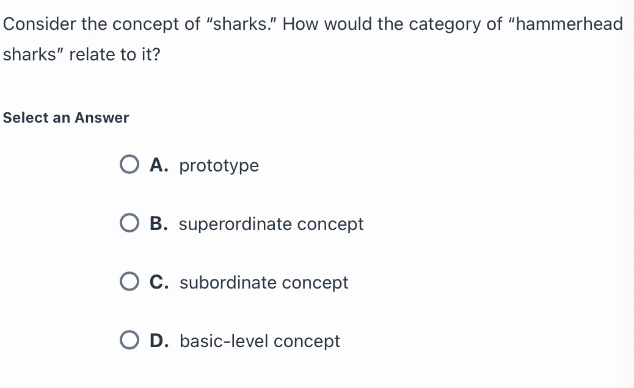
Task: Pick option D radio button for basic-level concept
Action: tap(129, 340)
